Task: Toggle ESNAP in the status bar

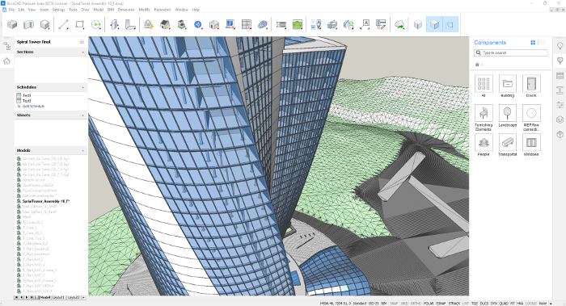Action: pos(441,304)
